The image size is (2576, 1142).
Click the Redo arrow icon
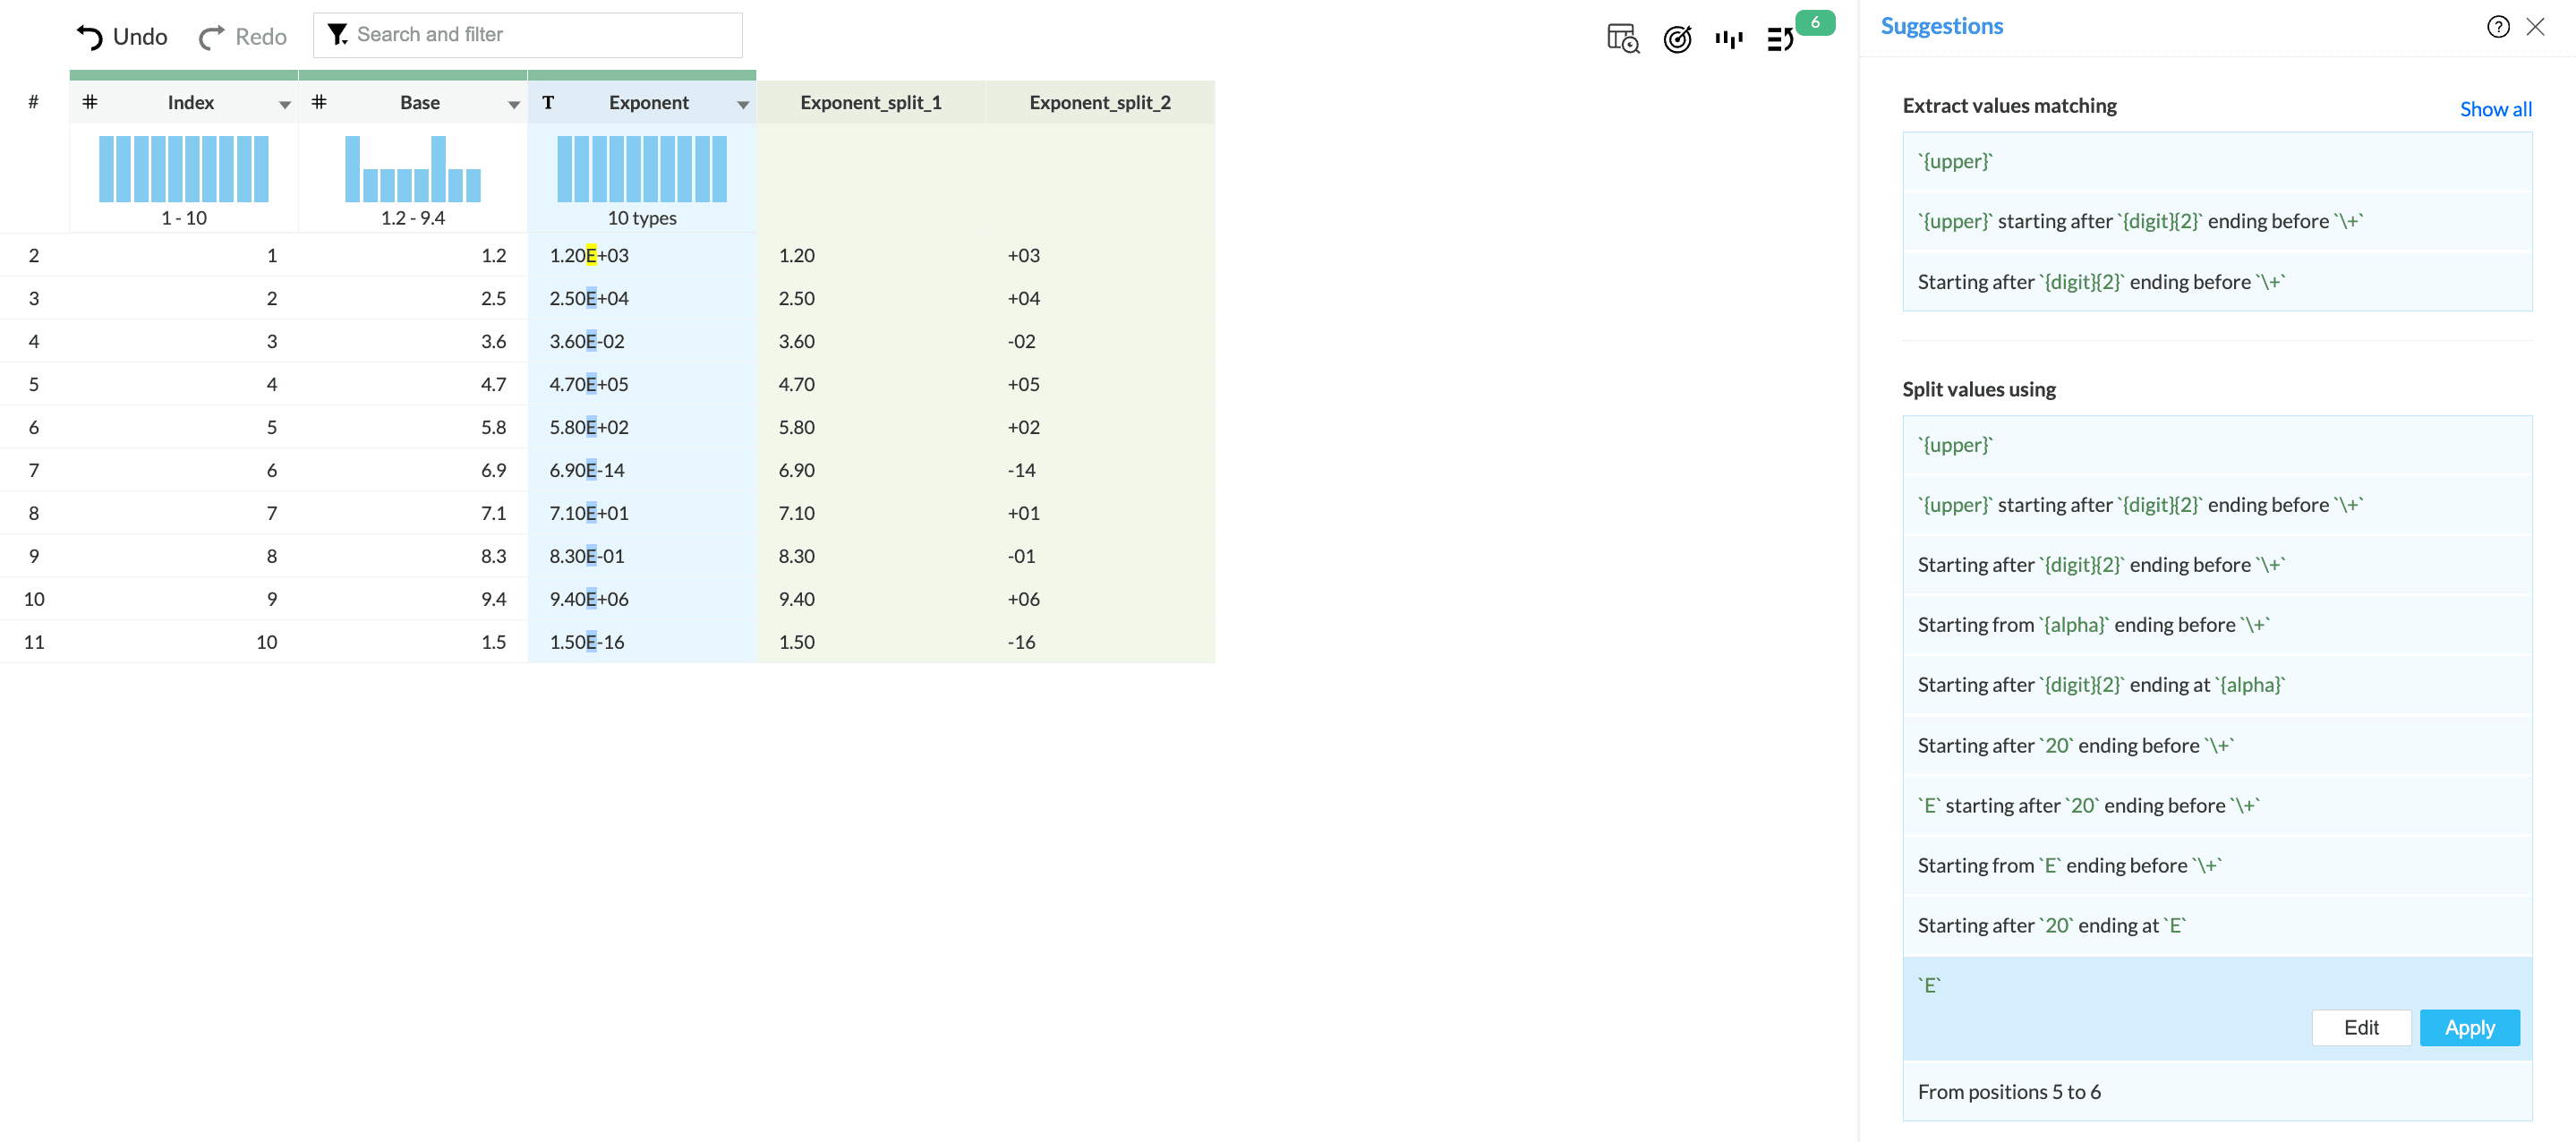click(x=211, y=37)
